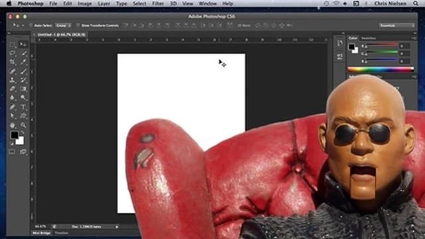This screenshot has height=239, width=425.
Task: Enable Show Transform Controls checkbox
Action: (x=78, y=25)
